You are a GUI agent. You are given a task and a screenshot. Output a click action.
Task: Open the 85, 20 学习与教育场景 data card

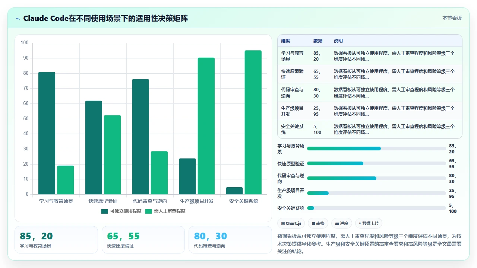pyautogui.click(x=56, y=240)
